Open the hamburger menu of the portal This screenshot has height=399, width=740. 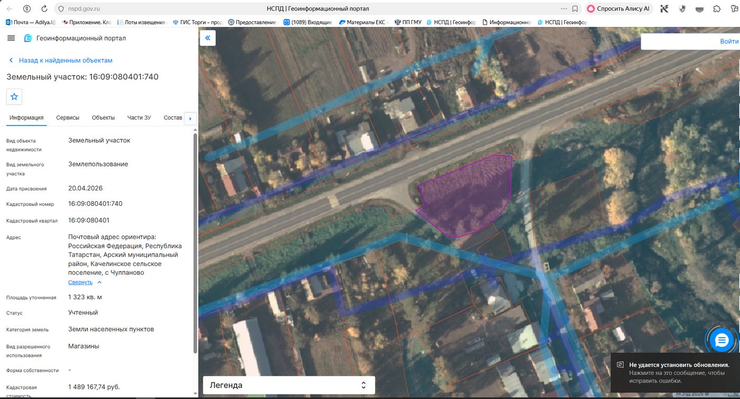coord(11,38)
